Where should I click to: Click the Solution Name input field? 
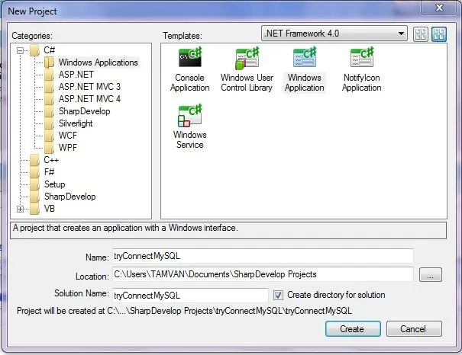pyautogui.click(x=190, y=296)
